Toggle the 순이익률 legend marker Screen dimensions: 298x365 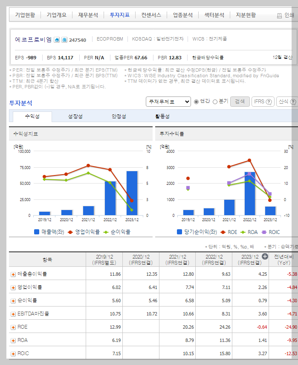click(x=106, y=232)
